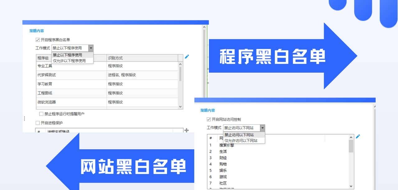Open the 工作模式 dropdown in the program panel
Image resolution: width=398 pixels, height=190 pixels.
[90, 48]
